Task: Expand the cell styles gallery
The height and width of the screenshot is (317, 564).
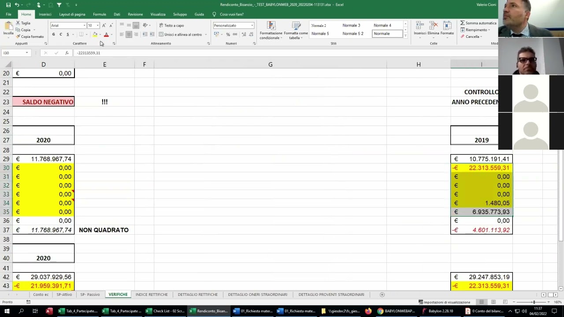Action: 405,36
